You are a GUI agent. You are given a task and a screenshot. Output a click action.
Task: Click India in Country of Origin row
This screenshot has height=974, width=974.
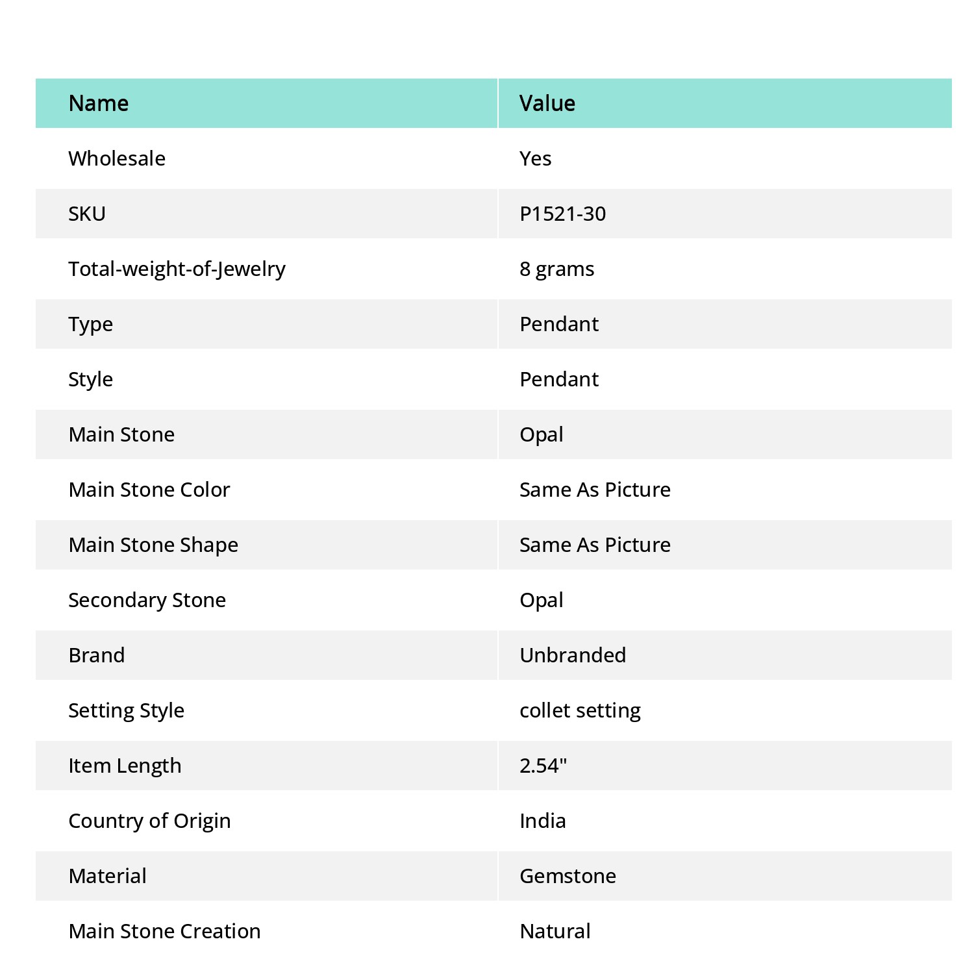[543, 821]
